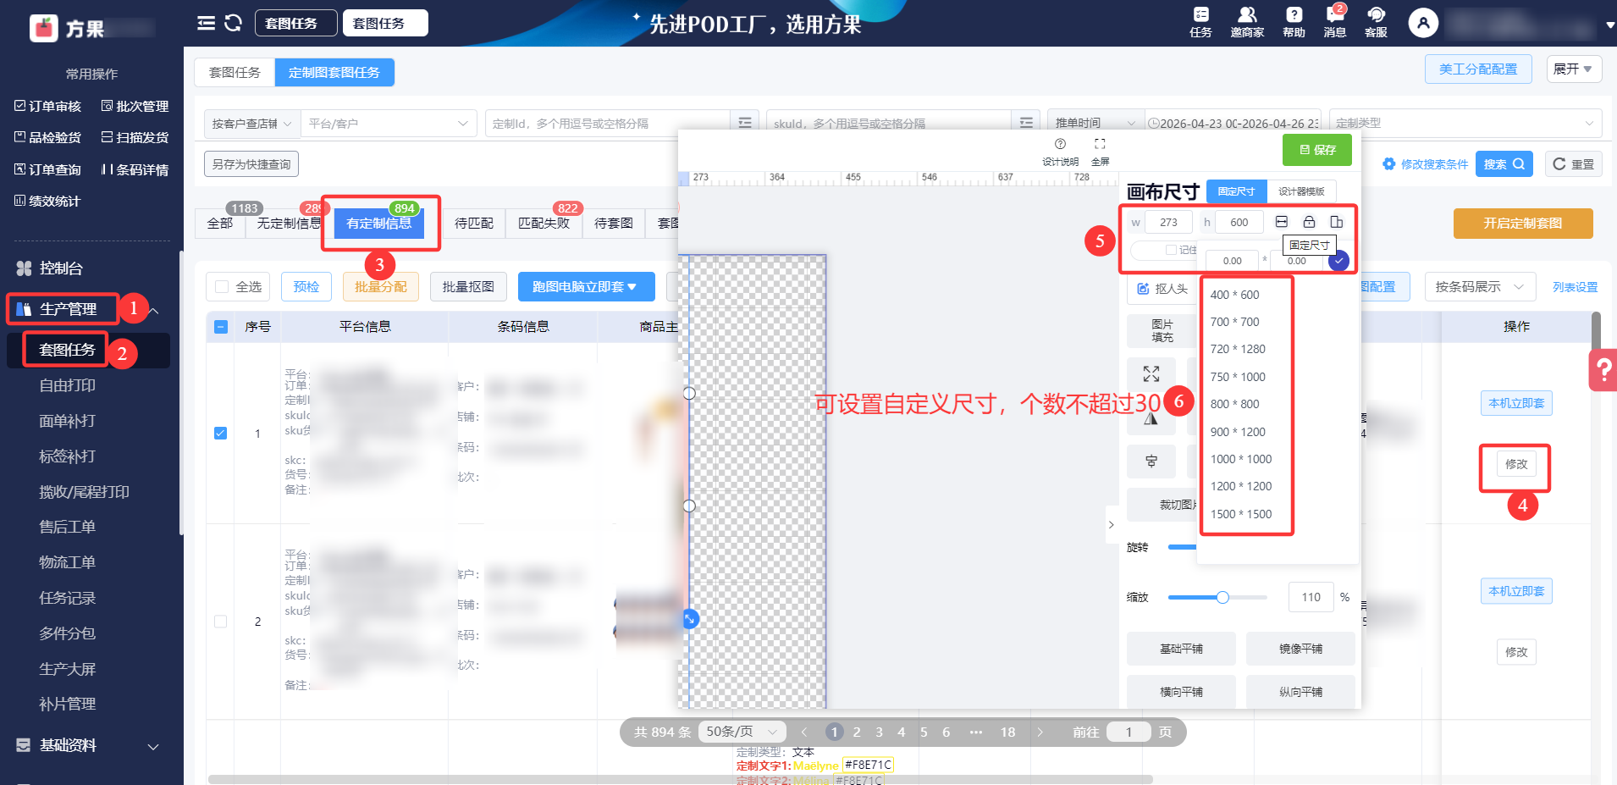Collapse the sidebar with the hamburger icon
Viewport: 1617px width, 785px height.
coord(206,23)
